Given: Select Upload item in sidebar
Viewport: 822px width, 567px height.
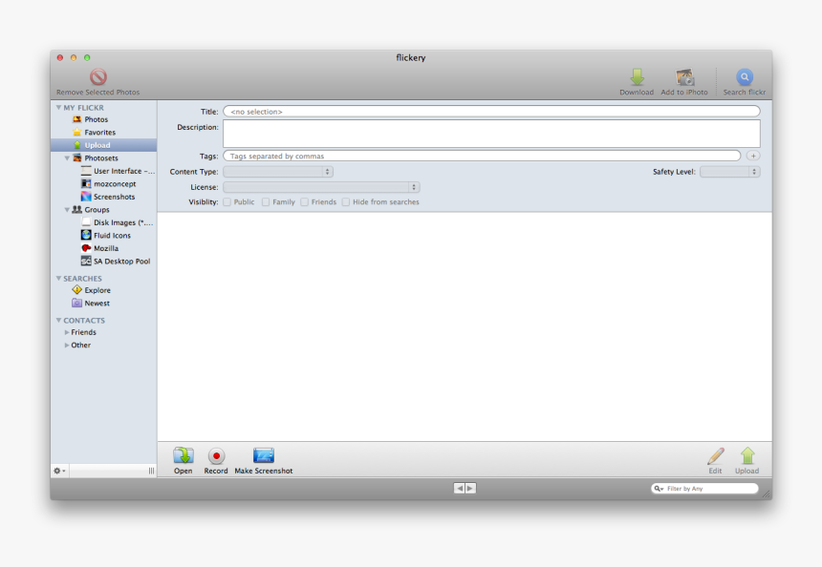Looking at the screenshot, I should (104, 145).
